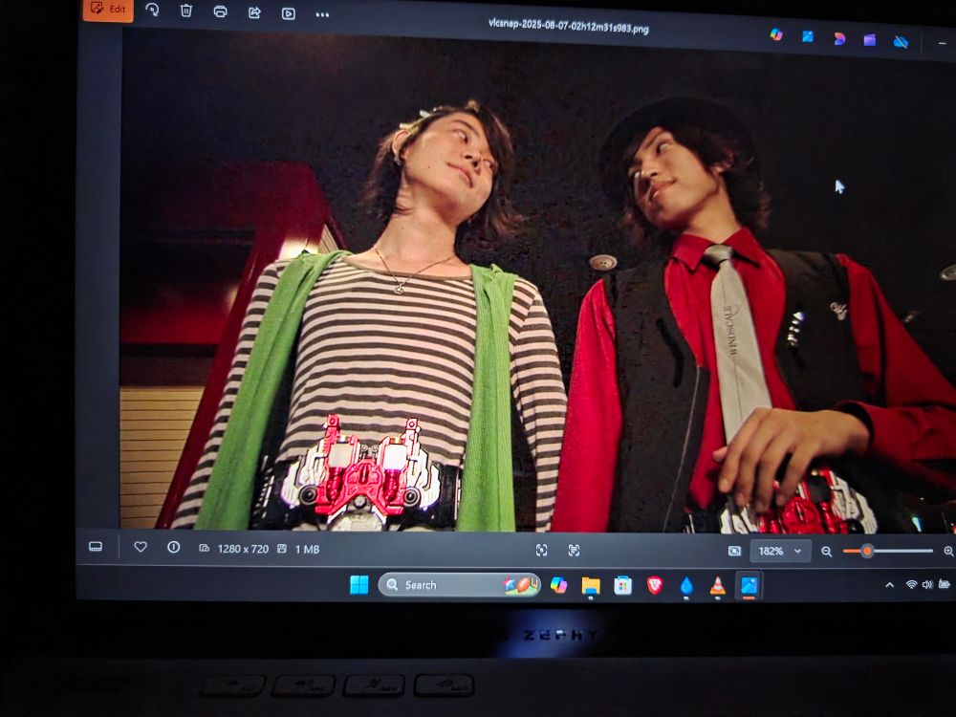This screenshot has height=717, width=956.
Task: Click the zoom-to-fit icon
Action: click(541, 551)
